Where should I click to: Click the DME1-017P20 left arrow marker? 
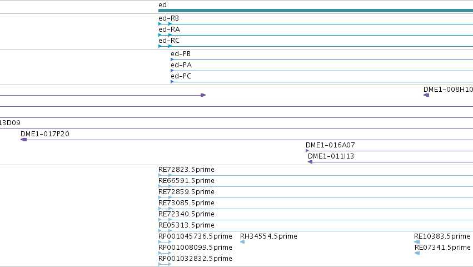pyautogui.click(x=23, y=140)
